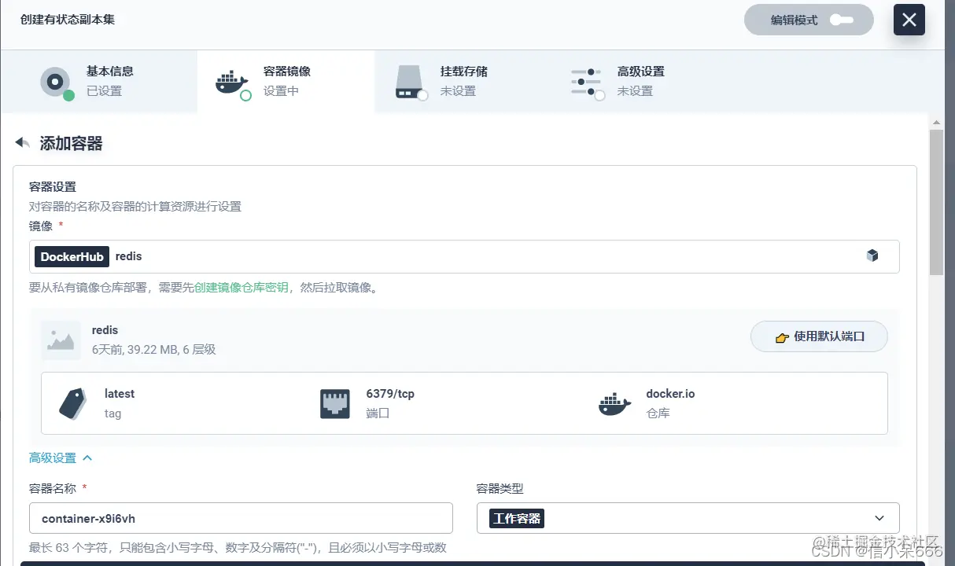
Task: Click the Docker whale icon on 容器镜像 step
Action: pos(232,80)
